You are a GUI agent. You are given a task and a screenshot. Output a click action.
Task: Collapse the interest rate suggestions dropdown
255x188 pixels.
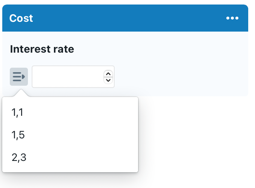(x=19, y=77)
